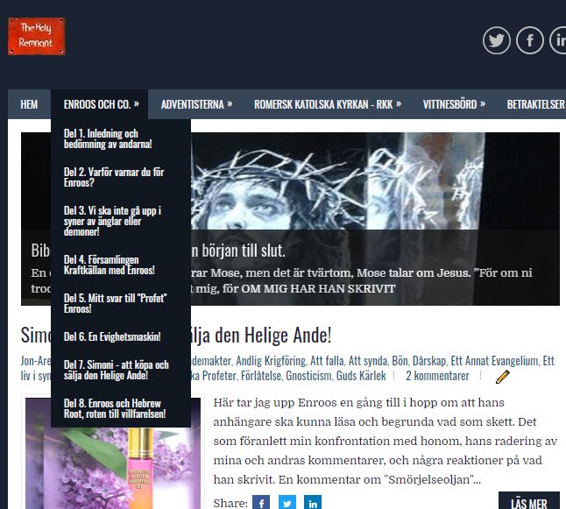Expand the ROMERSK KATOLSKA KYRKAN - RKK menu
The width and height of the screenshot is (566, 509).
click(328, 104)
